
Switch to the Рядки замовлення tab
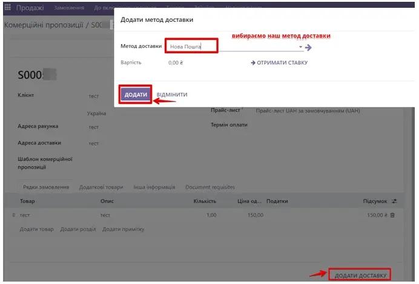[x=46, y=187]
